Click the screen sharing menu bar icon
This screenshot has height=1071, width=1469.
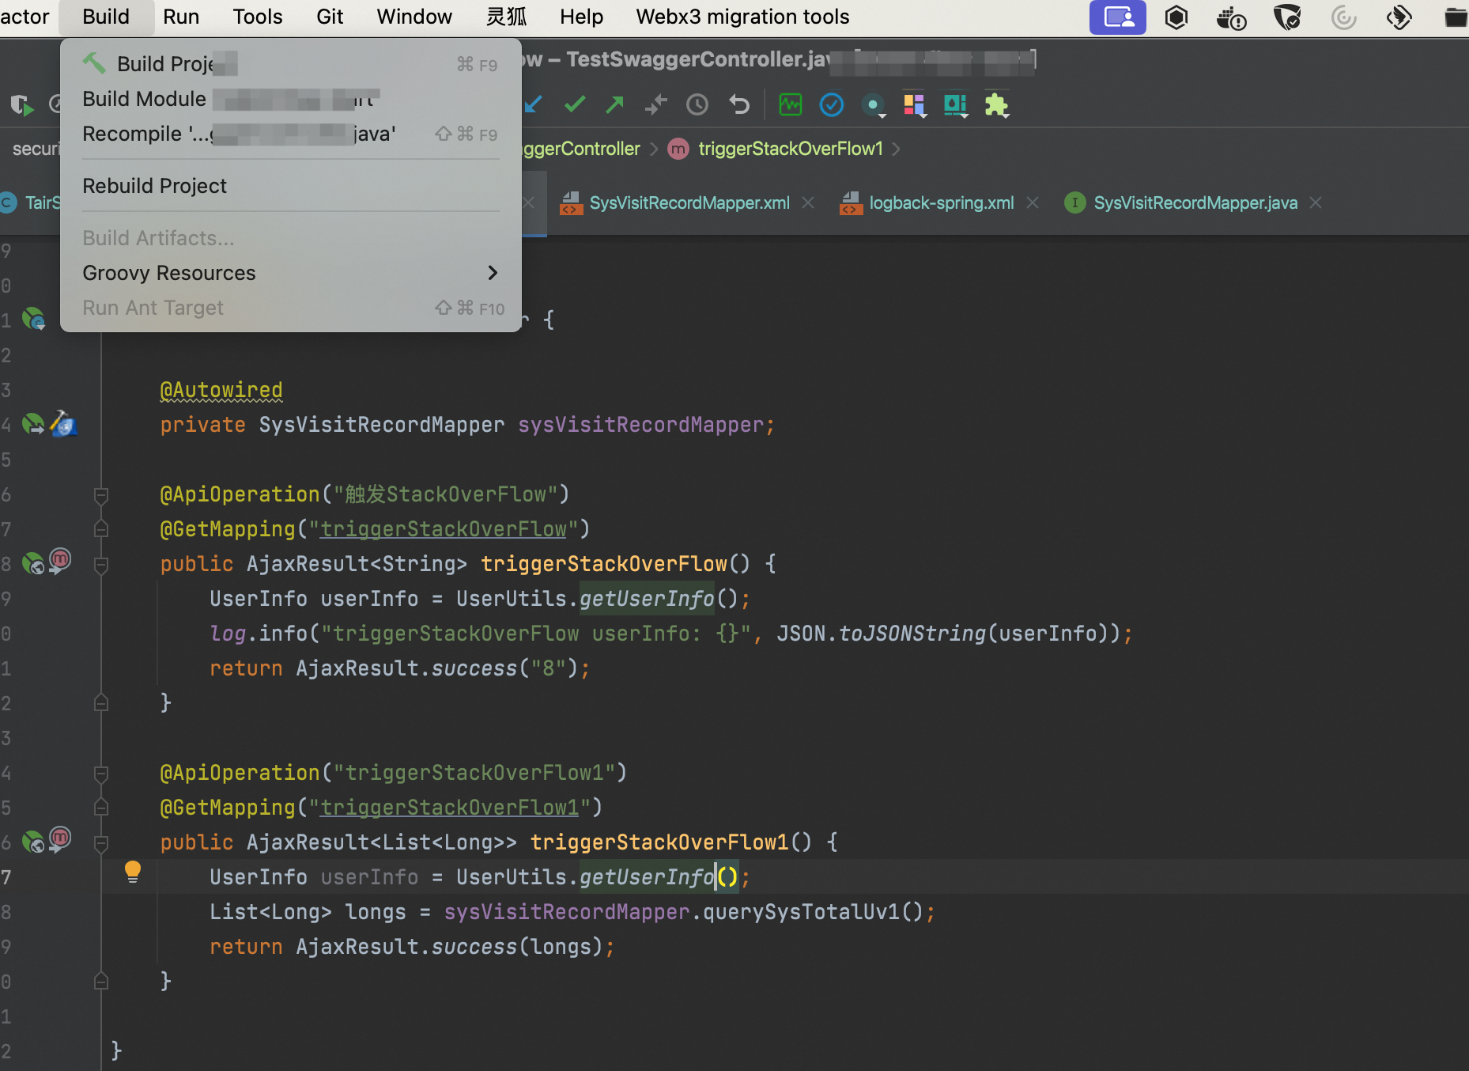[x=1118, y=17]
